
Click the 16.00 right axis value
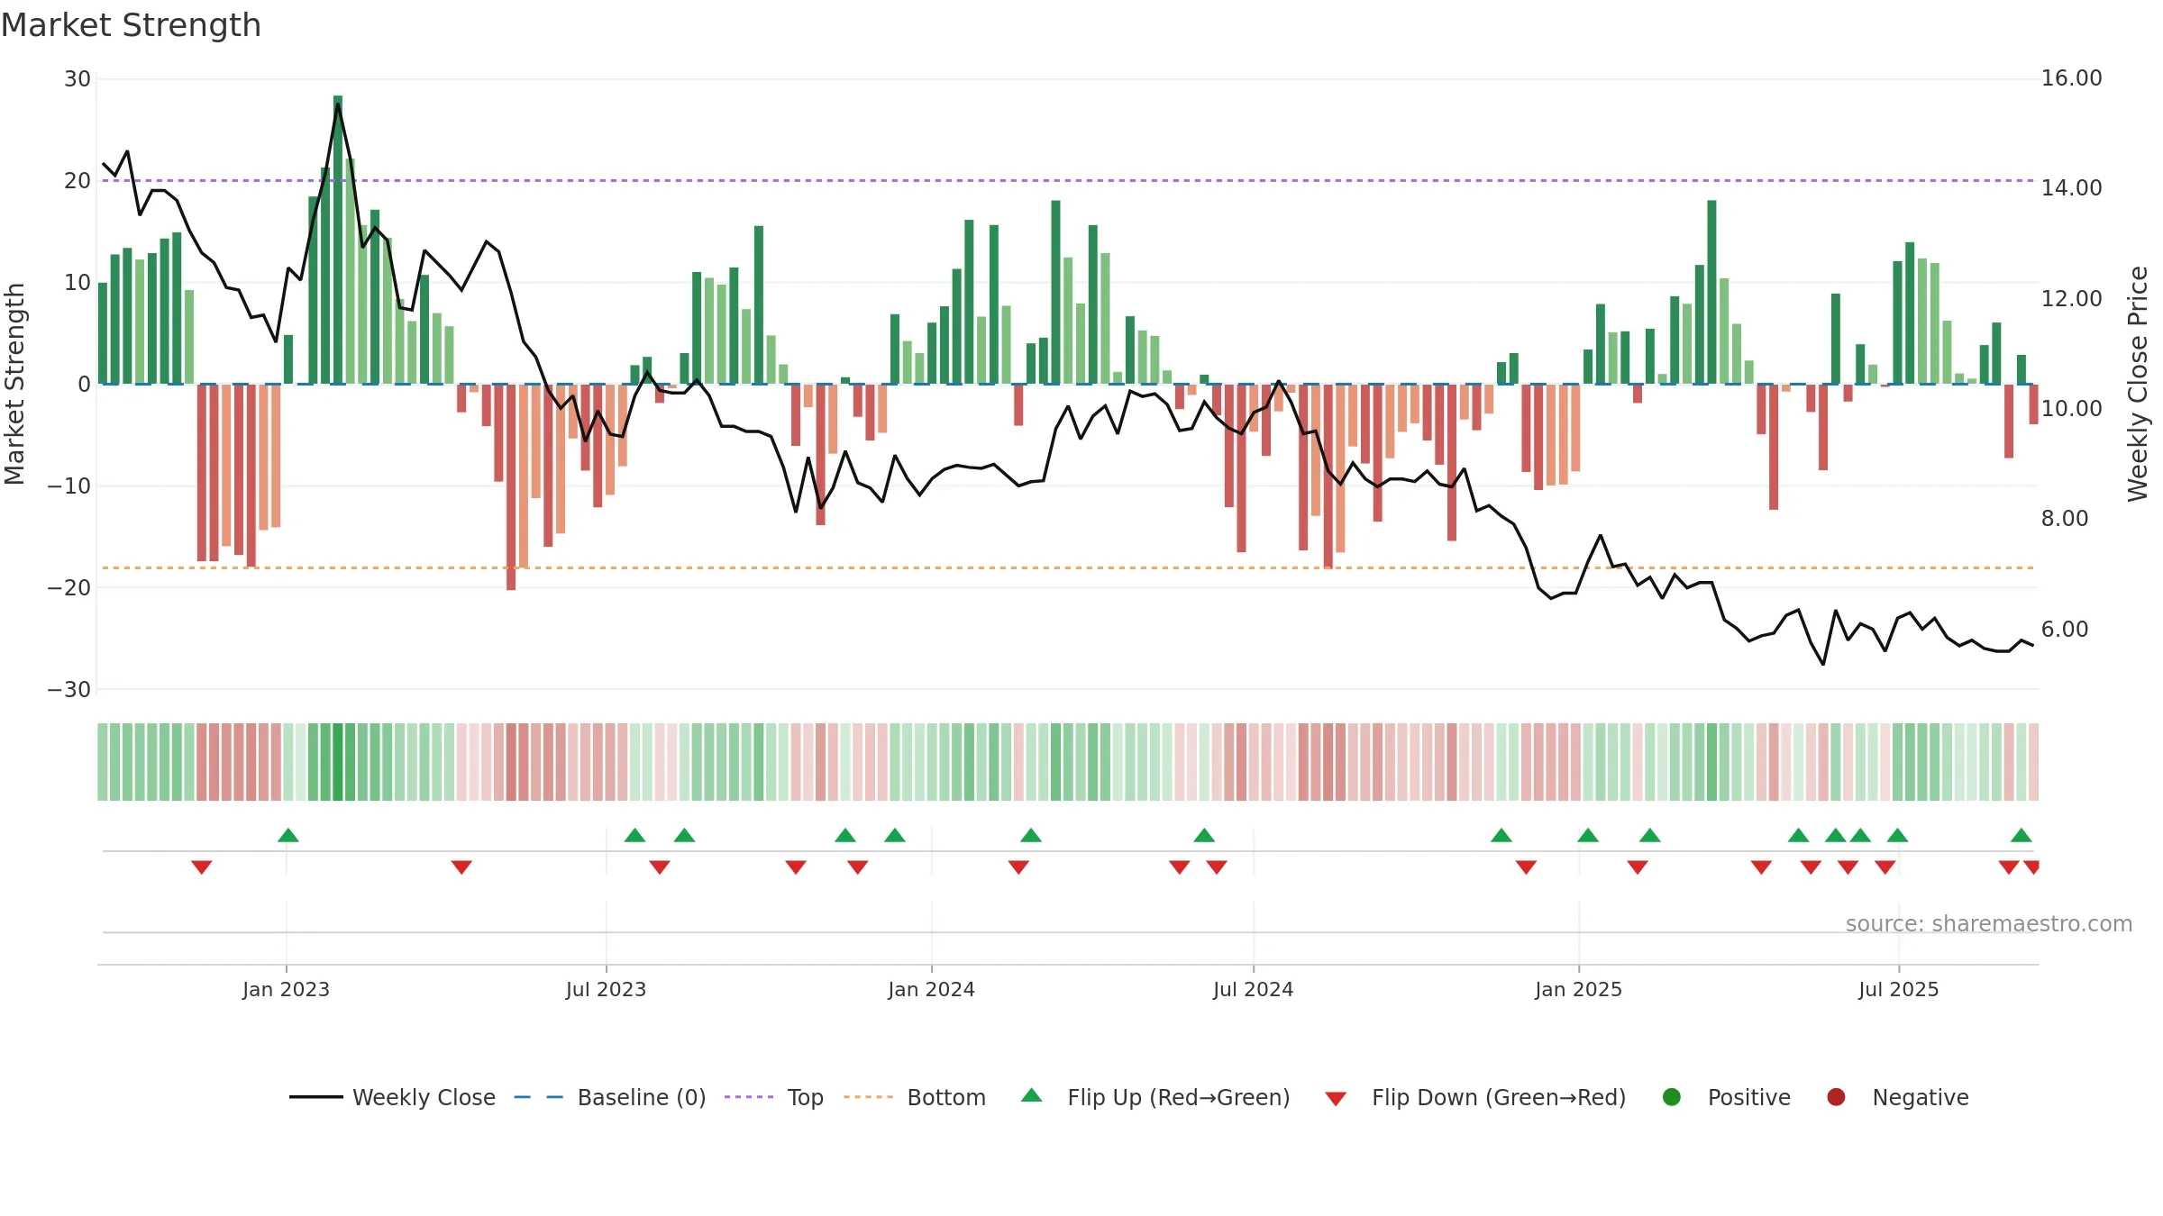tap(2071, 78)
